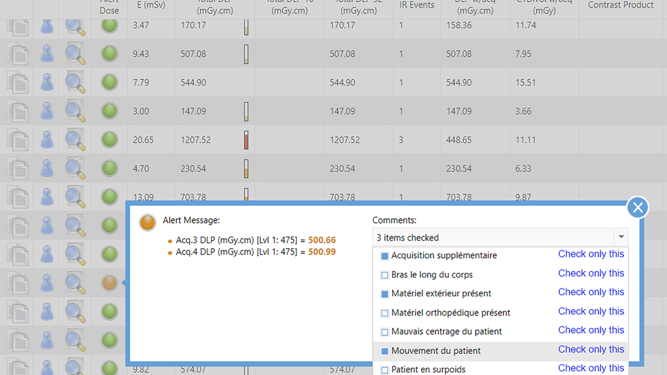
Task: Click the orange alert dose indicator
Action: click(109, 283)
